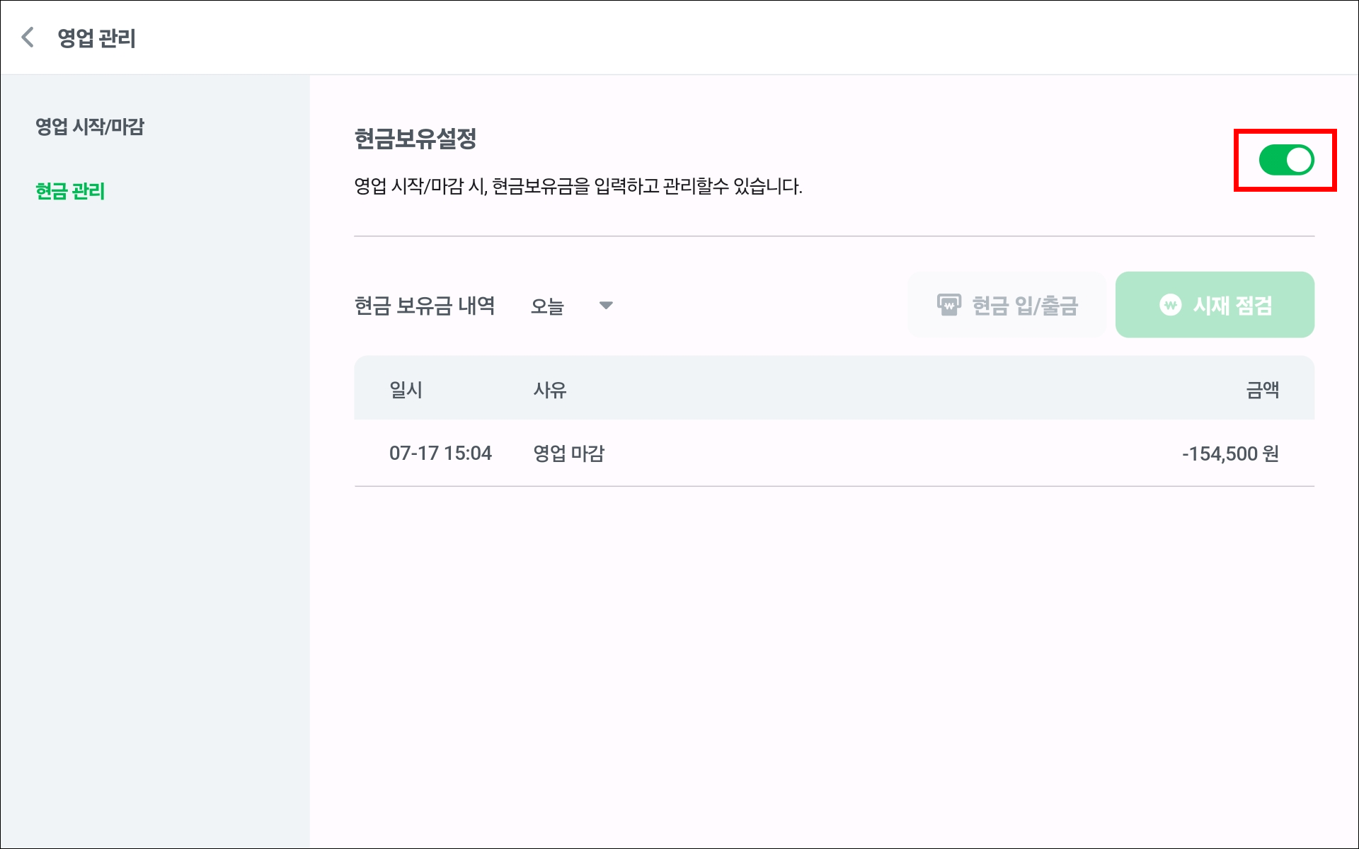1359x849 pixels.
Task: Select the 07-17 15:04 영업 마감 row
Action: (x=834, y=453)
